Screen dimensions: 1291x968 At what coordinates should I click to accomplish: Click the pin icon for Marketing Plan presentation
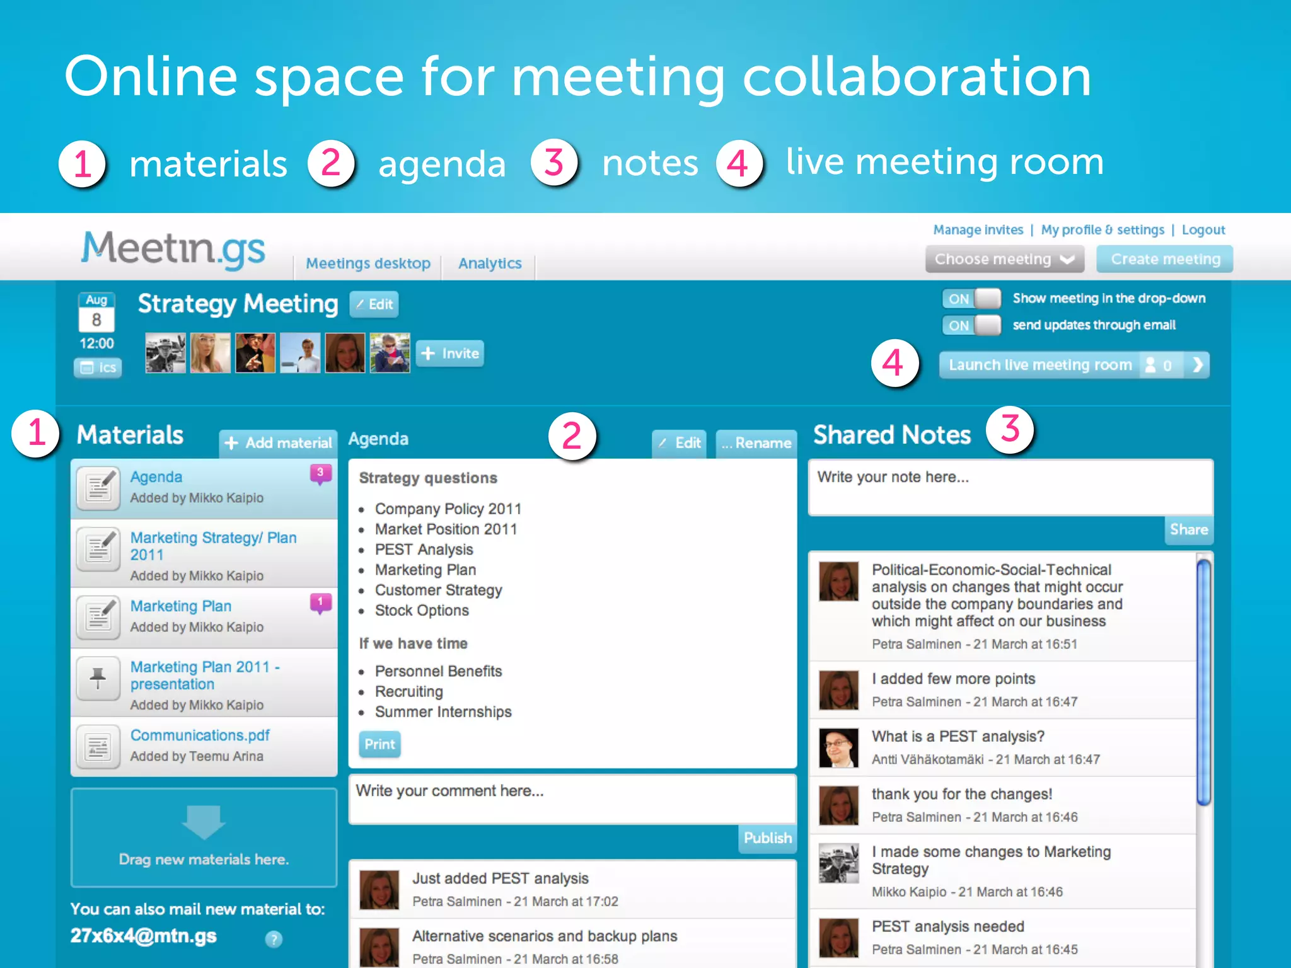(x=98, y=678)
